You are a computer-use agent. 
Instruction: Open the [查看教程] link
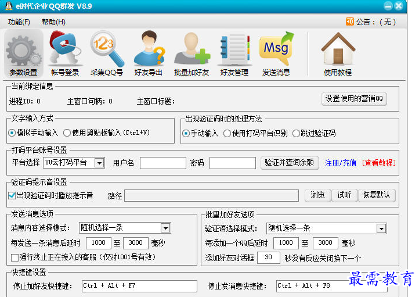[x=378, y=163]
